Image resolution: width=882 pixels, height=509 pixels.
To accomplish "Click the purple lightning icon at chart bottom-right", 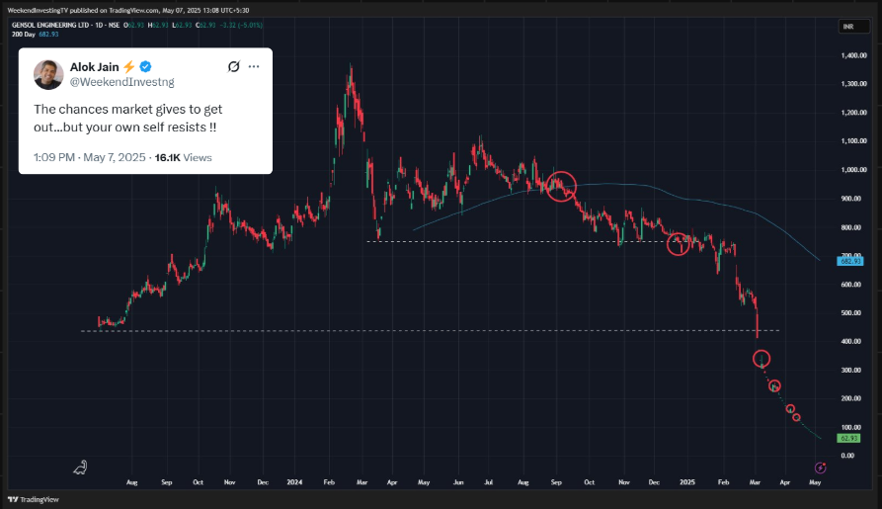I will click(x=820, y=467).
